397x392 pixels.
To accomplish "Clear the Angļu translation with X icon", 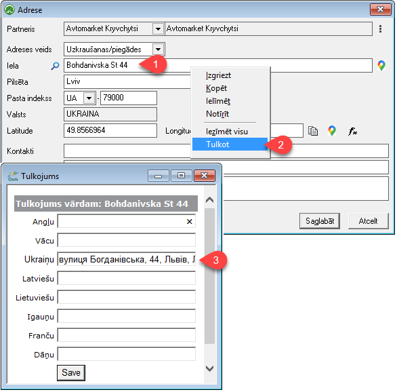I will coord(189,222).
